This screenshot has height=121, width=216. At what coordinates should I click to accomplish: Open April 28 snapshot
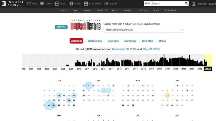click(172, 105)
